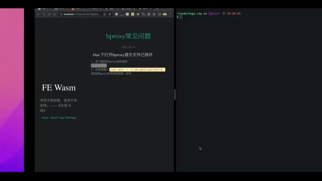Screen dimensions: 322x181
Task: Open the Tags navigation link
Action: coord(62,117)
